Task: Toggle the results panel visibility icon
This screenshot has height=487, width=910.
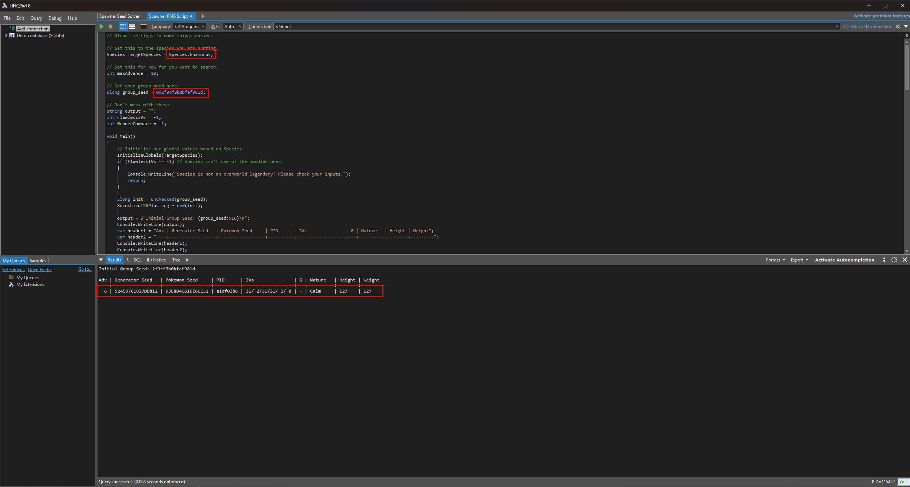Action: point(144,27)
